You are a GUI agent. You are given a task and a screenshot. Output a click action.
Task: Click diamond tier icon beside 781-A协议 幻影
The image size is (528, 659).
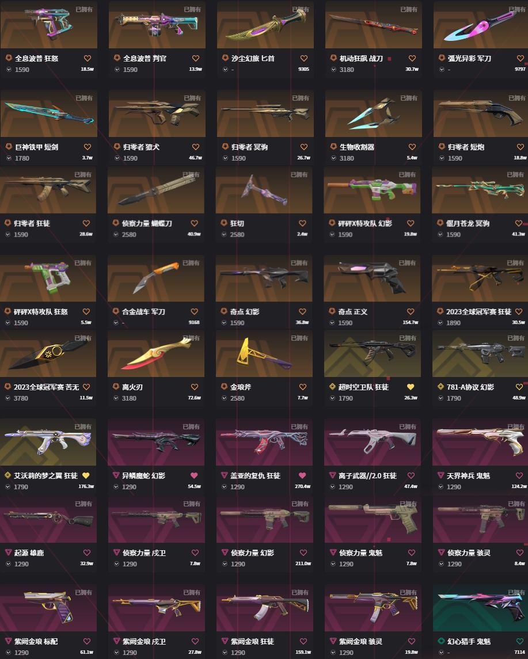(x=440, y=386)
